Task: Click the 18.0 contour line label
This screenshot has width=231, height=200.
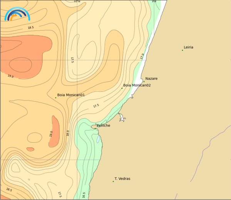Action: [x=68, y=133]
